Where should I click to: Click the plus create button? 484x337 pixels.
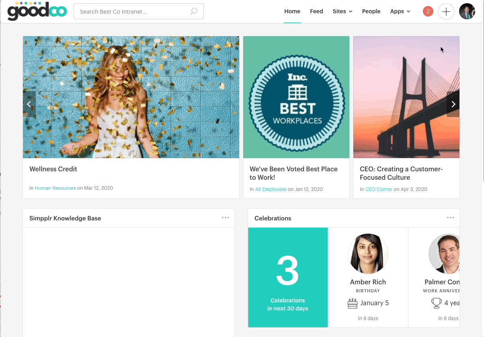[446, 12]
